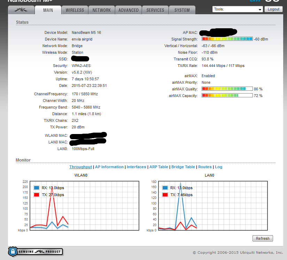Select the Security value WPA2-AES

[81, 66]
